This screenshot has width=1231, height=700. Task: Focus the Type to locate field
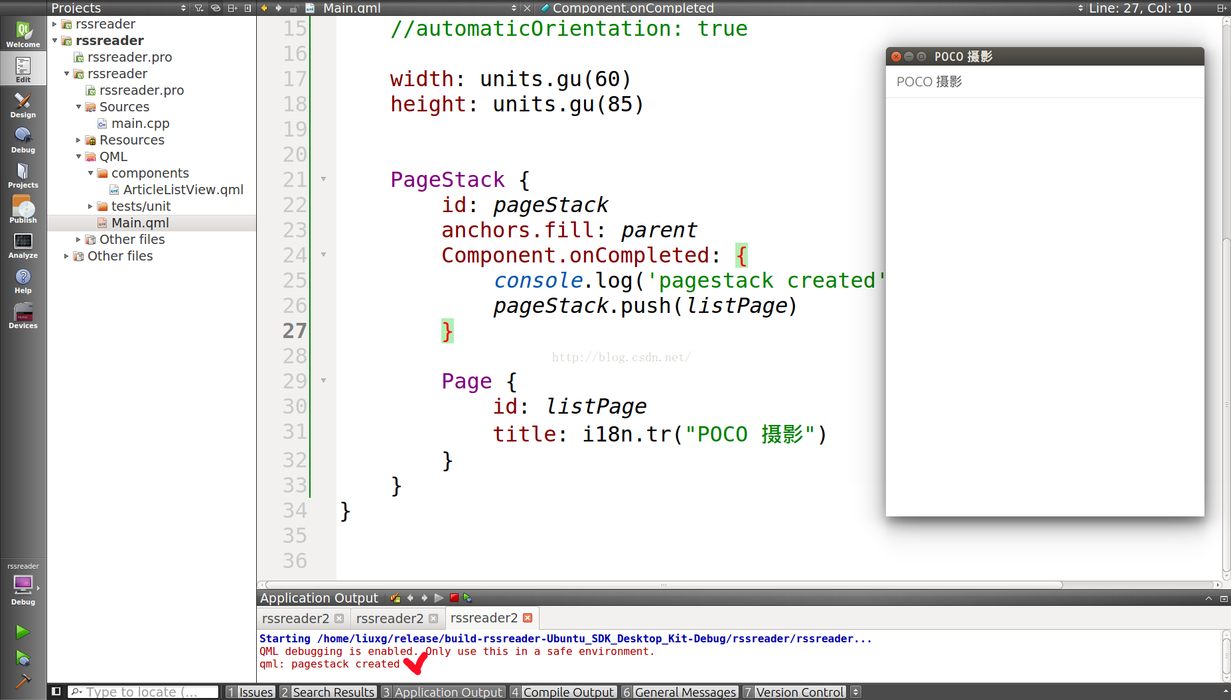[143, 692]
